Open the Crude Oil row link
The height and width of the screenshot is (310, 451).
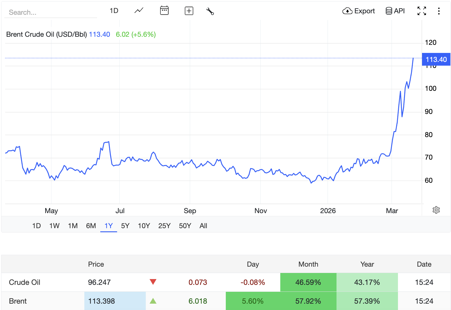[25, 282]
